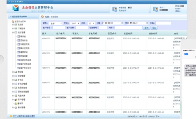
Task: Expand the 发彩信 tree node
Action: click(13, 72)
